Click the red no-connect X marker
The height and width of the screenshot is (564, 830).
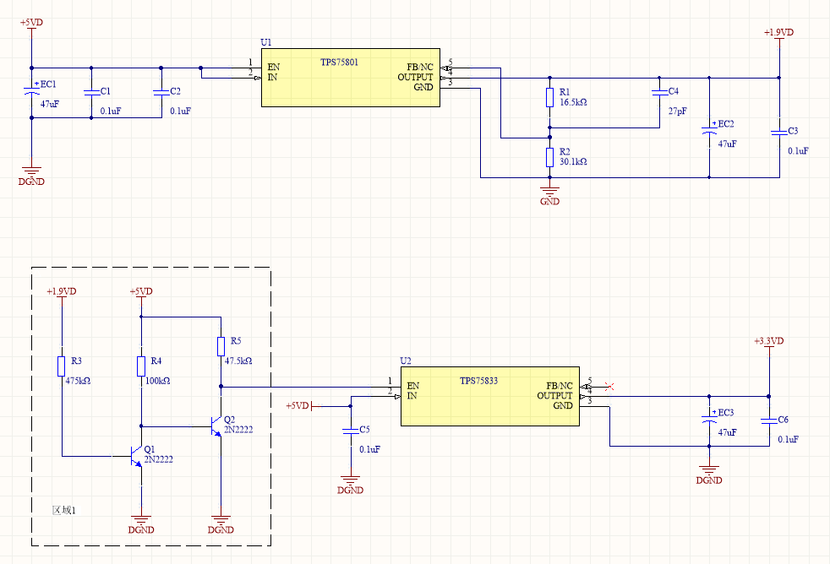pos(609,387)
